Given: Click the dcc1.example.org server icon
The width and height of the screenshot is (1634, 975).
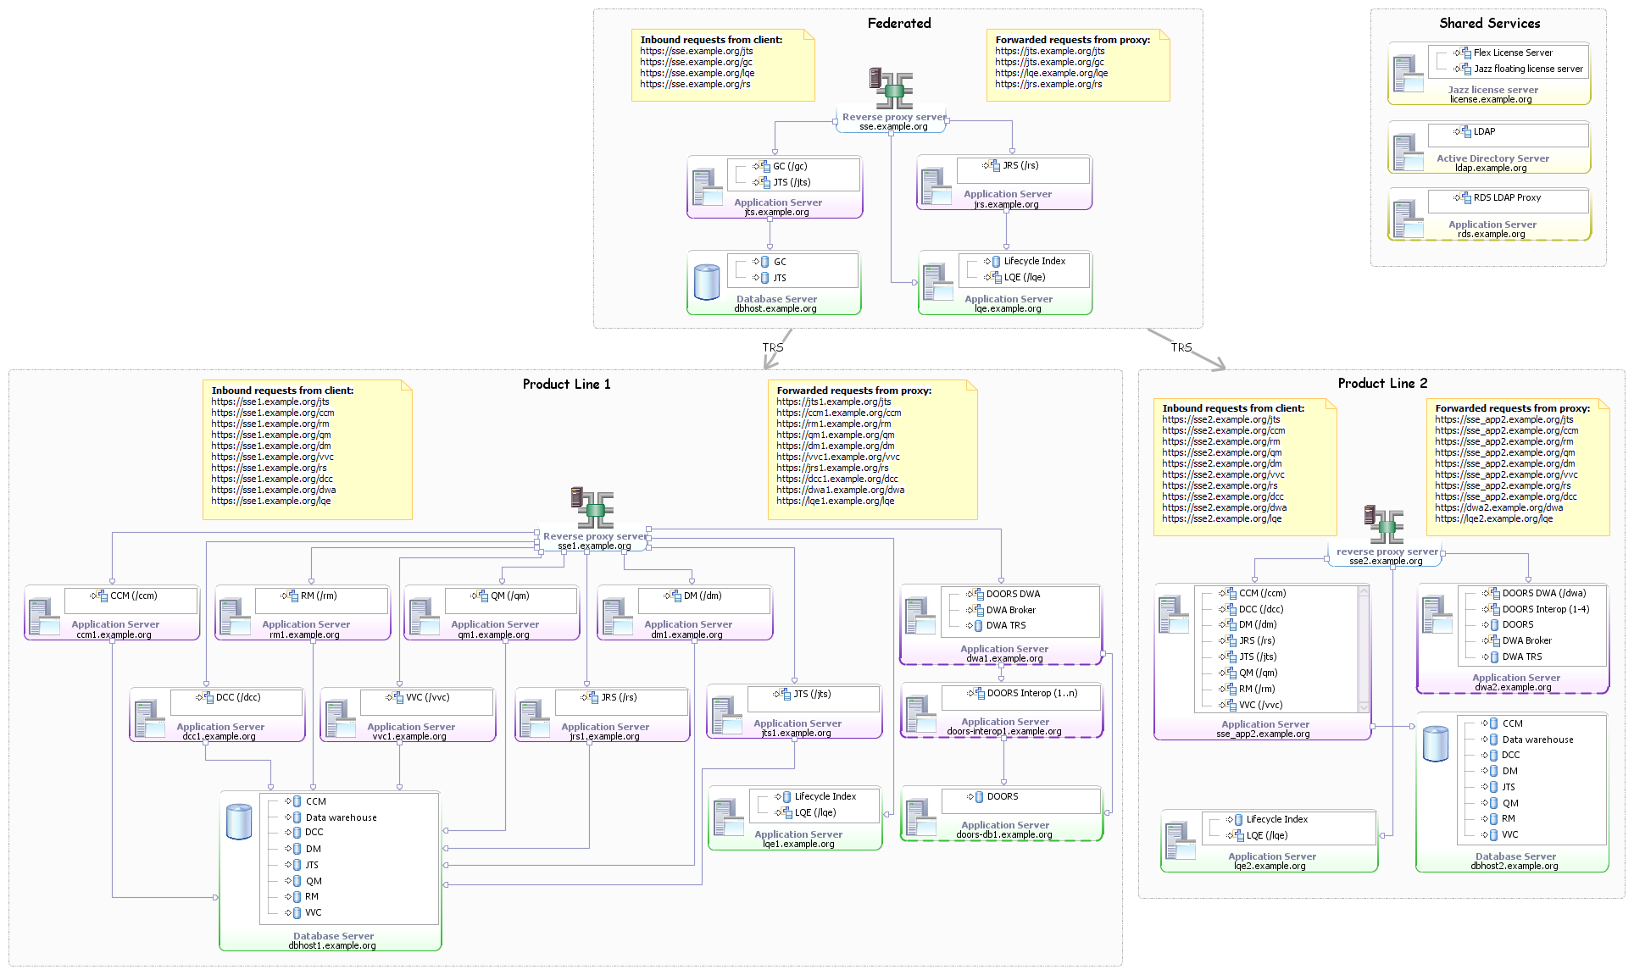Looking at the screenshot, I should click(150, 719).
